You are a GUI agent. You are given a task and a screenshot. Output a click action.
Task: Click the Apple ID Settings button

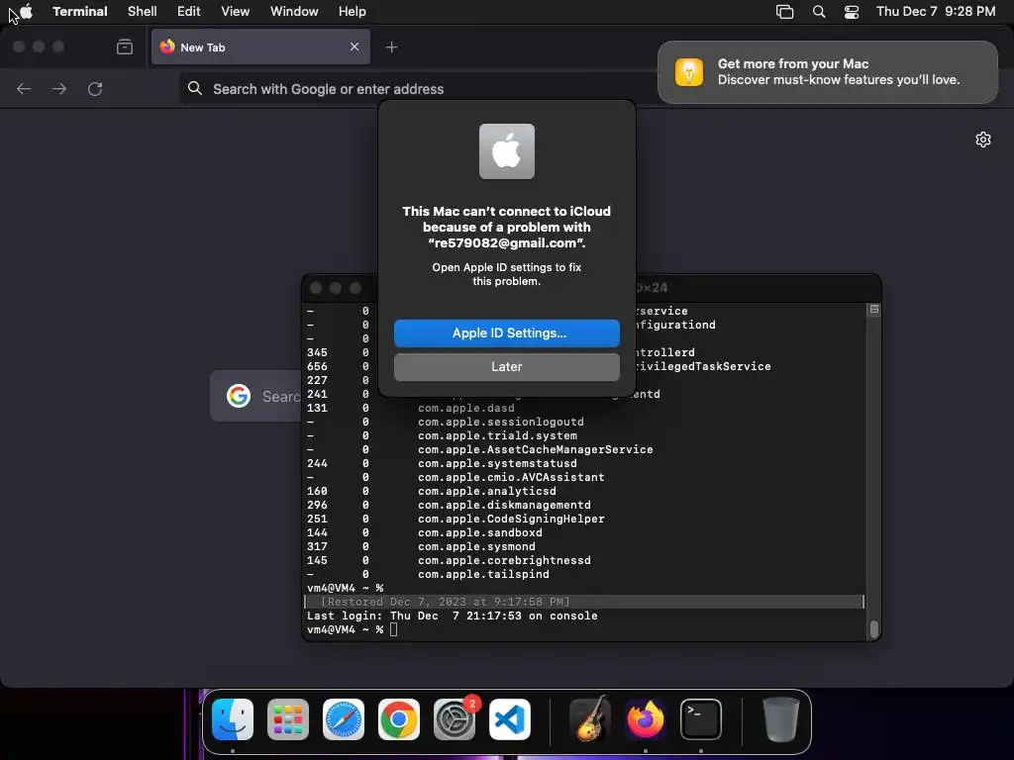506,332
